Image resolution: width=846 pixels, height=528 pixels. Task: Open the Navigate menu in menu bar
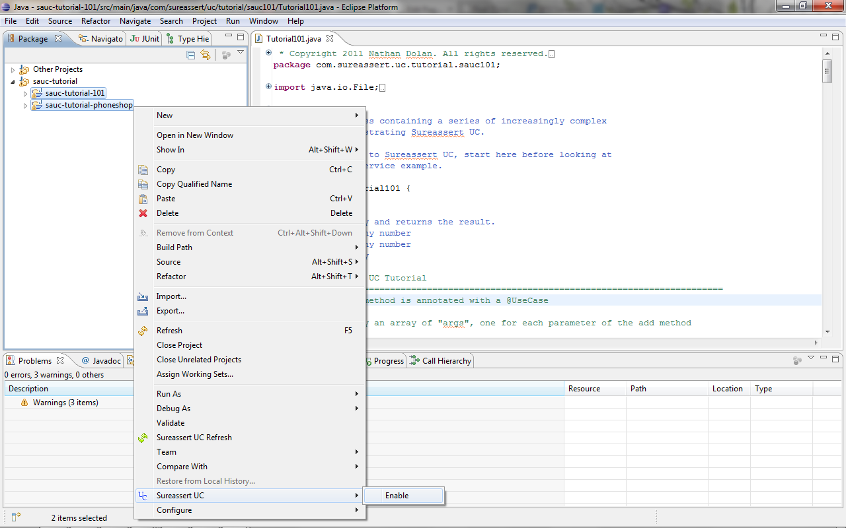135,21
